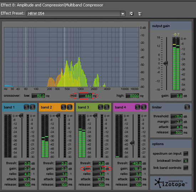Click band 4 threshold slider handle

click(132, 143)
